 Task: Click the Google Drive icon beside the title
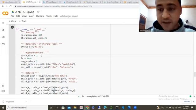pyautogui.click(x=13, y=12)
